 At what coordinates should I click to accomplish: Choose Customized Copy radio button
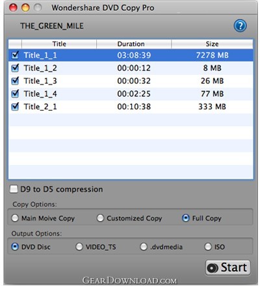click(x=100, y=218)
